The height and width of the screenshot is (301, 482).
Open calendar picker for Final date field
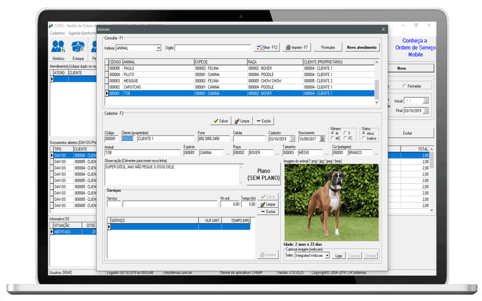click(426, 110)
